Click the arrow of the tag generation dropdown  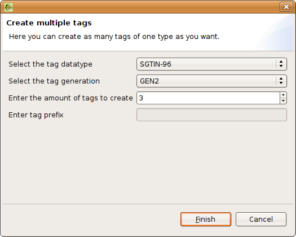click(x=281, y=81)
